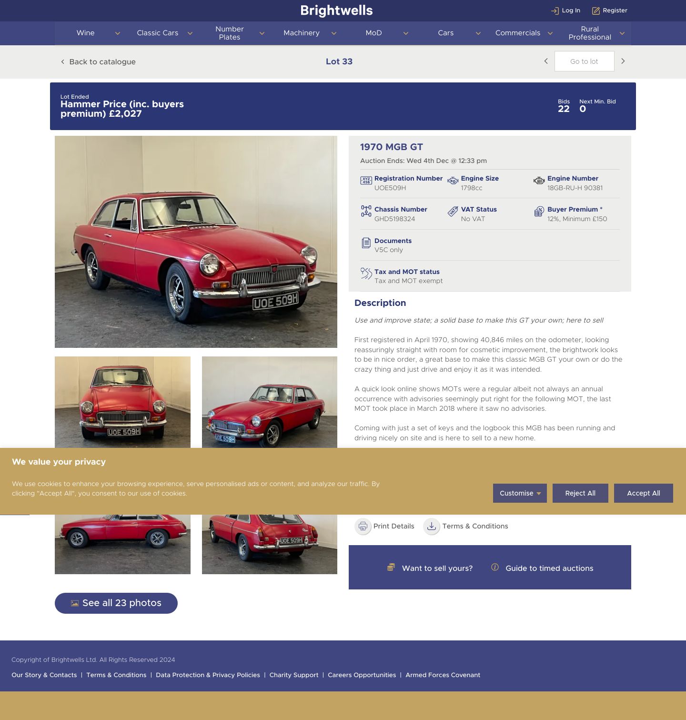Screen dimensions: 686x720
Task: Open the front-left angled MGB thumbnail
Action: [270, 402]
